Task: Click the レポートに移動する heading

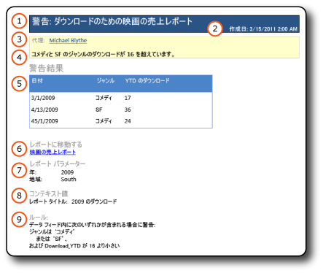Action: pos(56,145)
